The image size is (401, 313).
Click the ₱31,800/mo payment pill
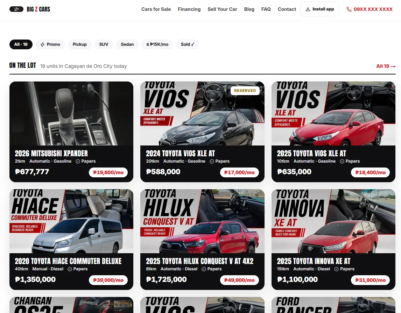pyautogui.click(x=370, y=280)
